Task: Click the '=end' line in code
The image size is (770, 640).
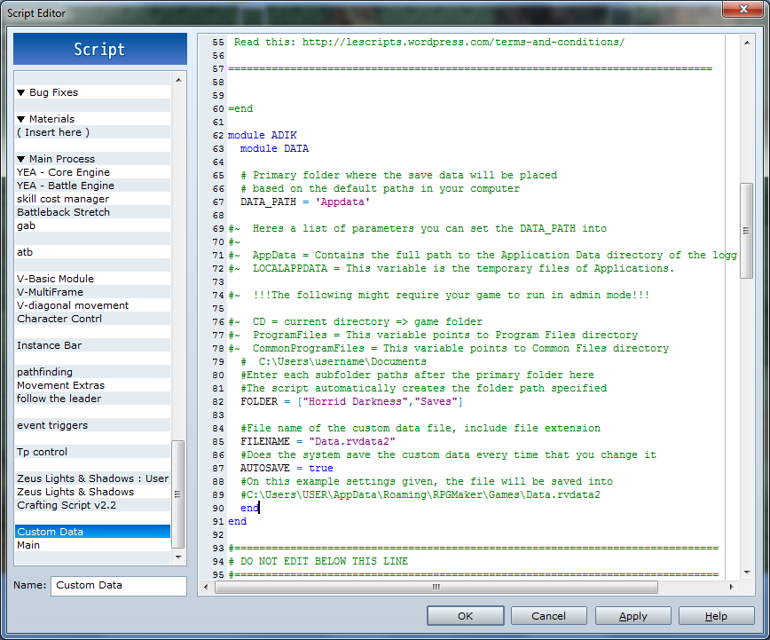Action: [x=240, y=108]
